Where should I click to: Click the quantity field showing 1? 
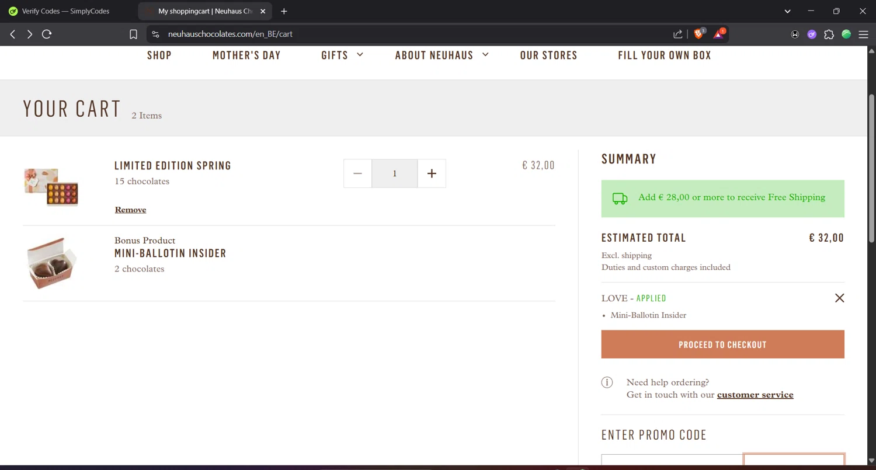click(395, 173)
